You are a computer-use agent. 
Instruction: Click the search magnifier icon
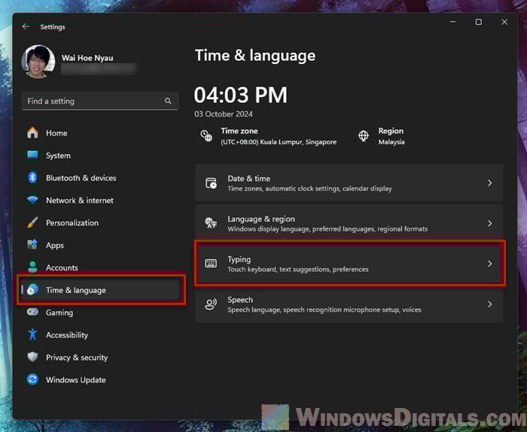click(x=168, y=101)
